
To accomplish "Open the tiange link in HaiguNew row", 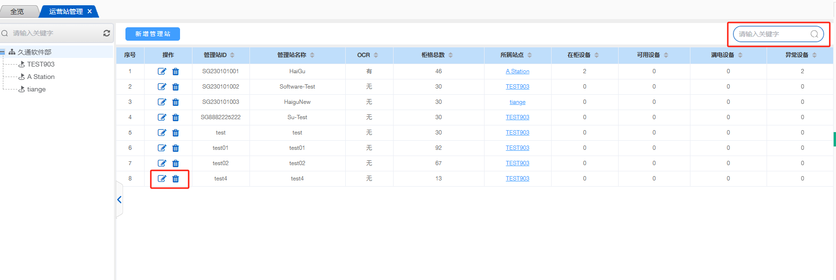I will coord(518,102).
